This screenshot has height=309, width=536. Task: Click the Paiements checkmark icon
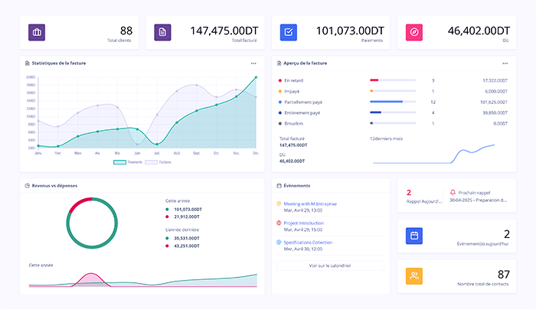(x=289, y=32)
